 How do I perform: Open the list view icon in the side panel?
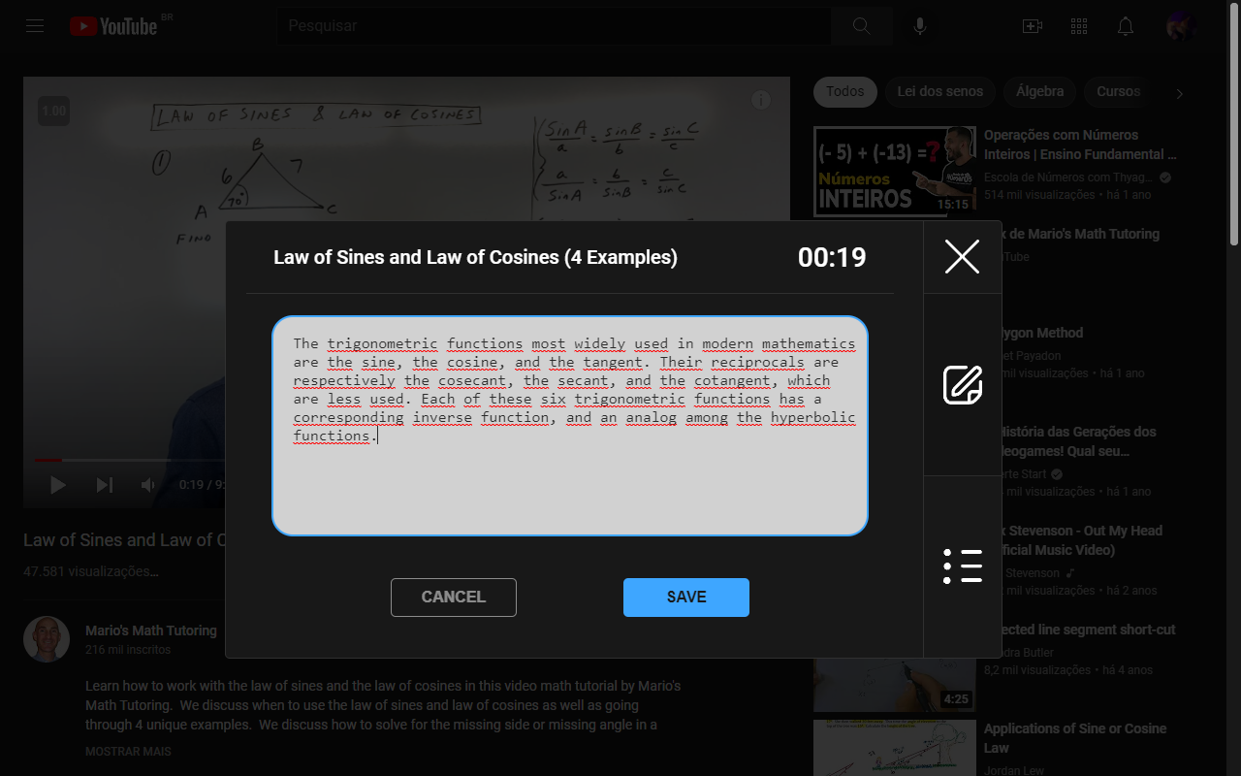coord(962,566)
